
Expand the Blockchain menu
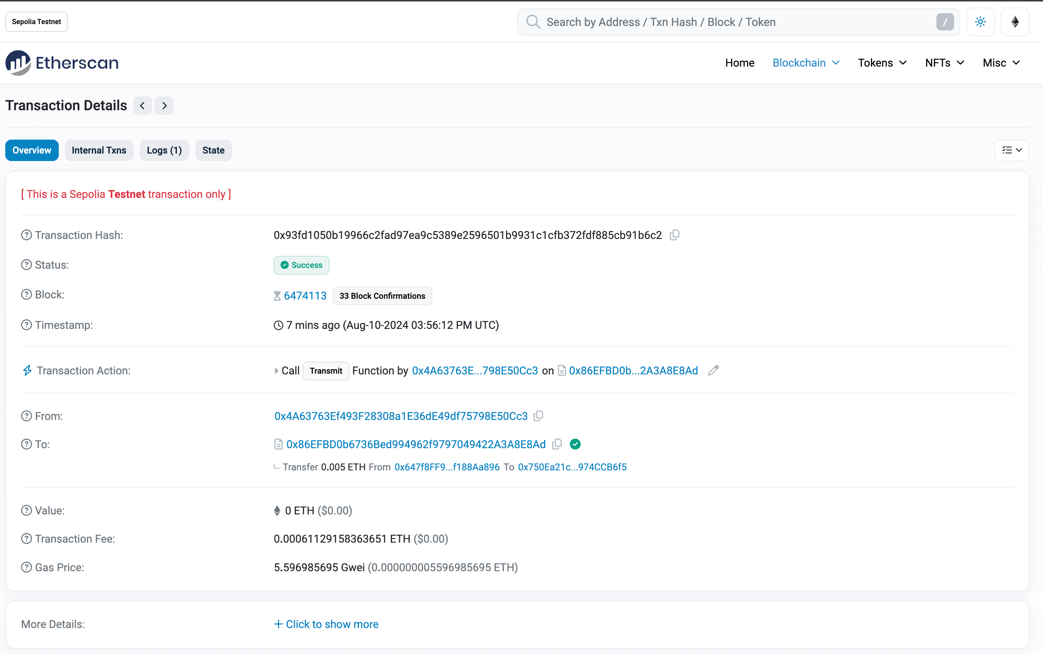[806, 63]
